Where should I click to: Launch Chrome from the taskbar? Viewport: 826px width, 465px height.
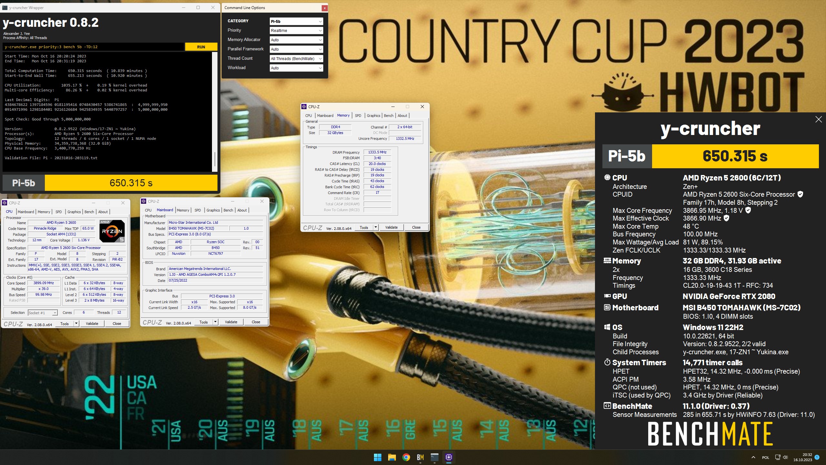406,457
